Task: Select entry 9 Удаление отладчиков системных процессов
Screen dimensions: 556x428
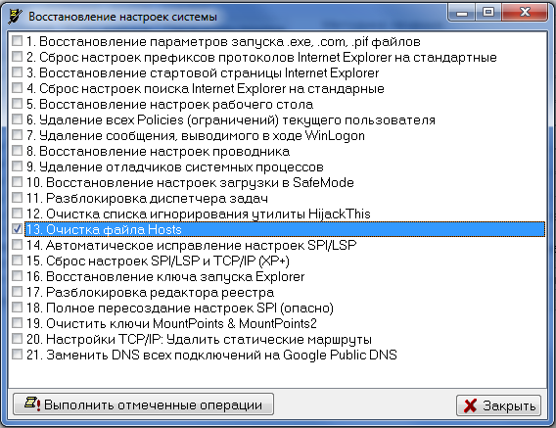Action: click(x=175, y=166)
